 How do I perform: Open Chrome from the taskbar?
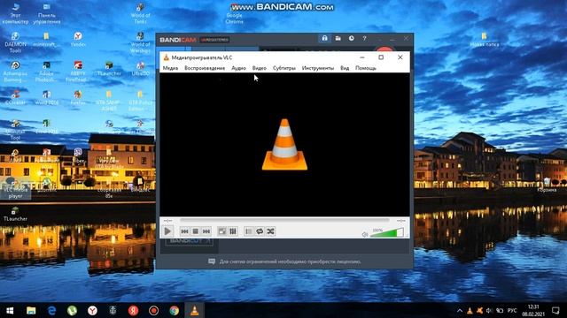point(174,310)
